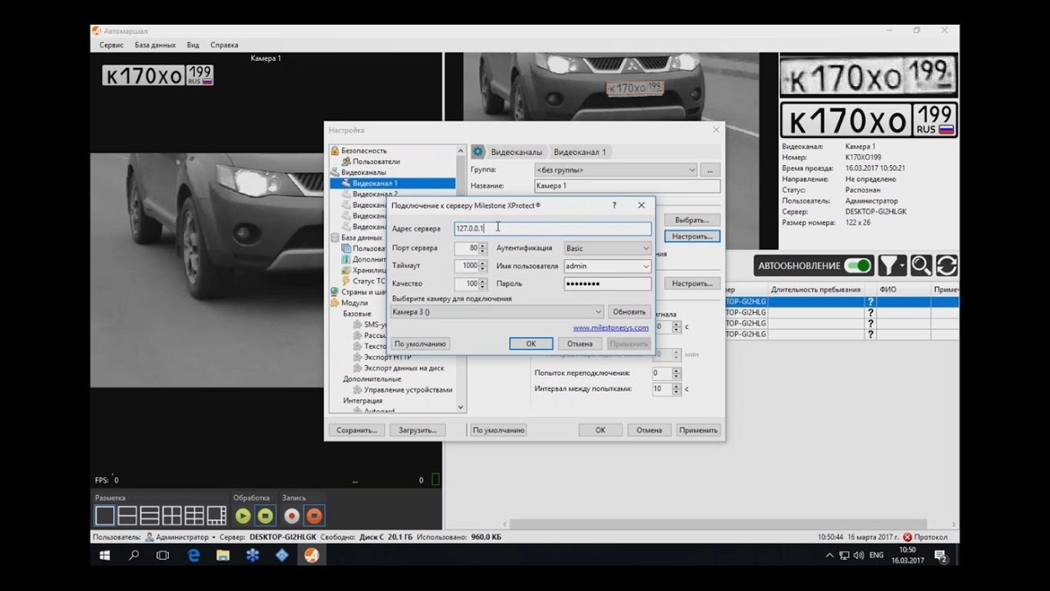Click the Пароль password field
Viewport: 1050px width, 591px height.
(x=607, y=284)
